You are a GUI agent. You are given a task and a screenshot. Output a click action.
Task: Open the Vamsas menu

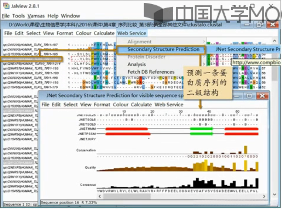[x=36, y=16]
